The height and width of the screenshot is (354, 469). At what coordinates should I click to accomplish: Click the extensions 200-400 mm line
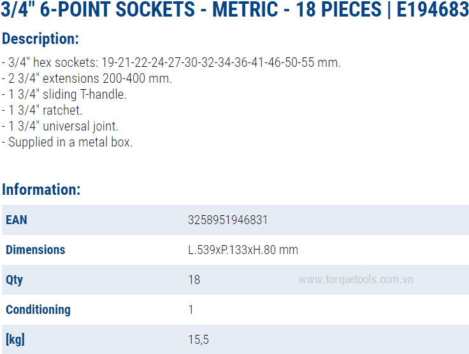87,78
